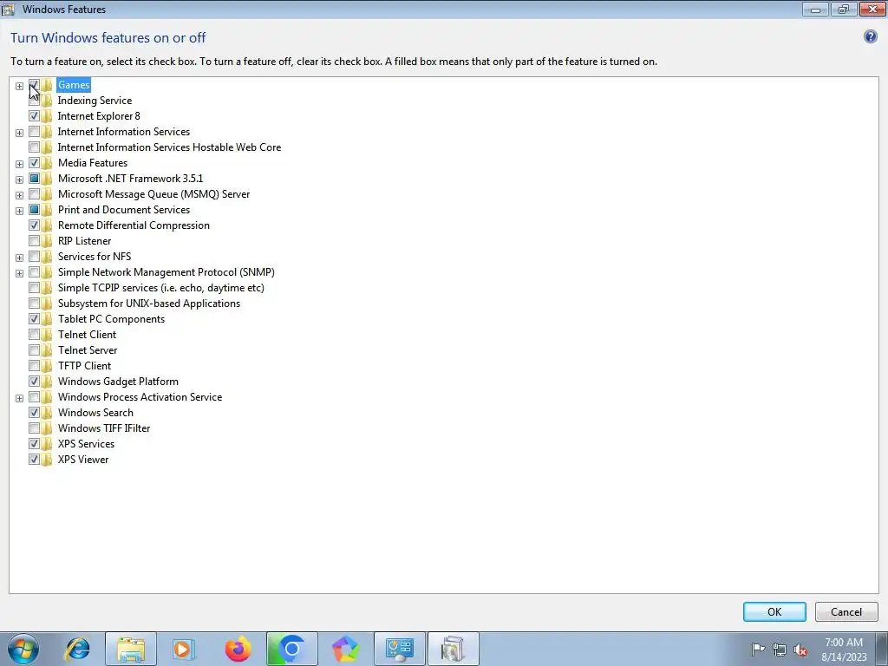Screen dimensions: 888x666
Task: Uncheck the XPS Viewer checkbox
Action: point(34,460)
